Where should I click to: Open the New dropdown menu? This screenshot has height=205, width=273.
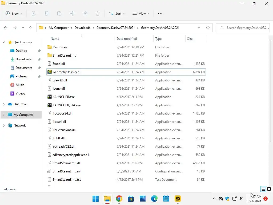pyautogui.click(x=14, y=13)
